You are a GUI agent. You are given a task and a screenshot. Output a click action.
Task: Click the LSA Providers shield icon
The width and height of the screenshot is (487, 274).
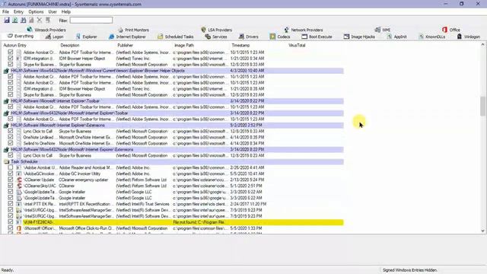[203, 30]
